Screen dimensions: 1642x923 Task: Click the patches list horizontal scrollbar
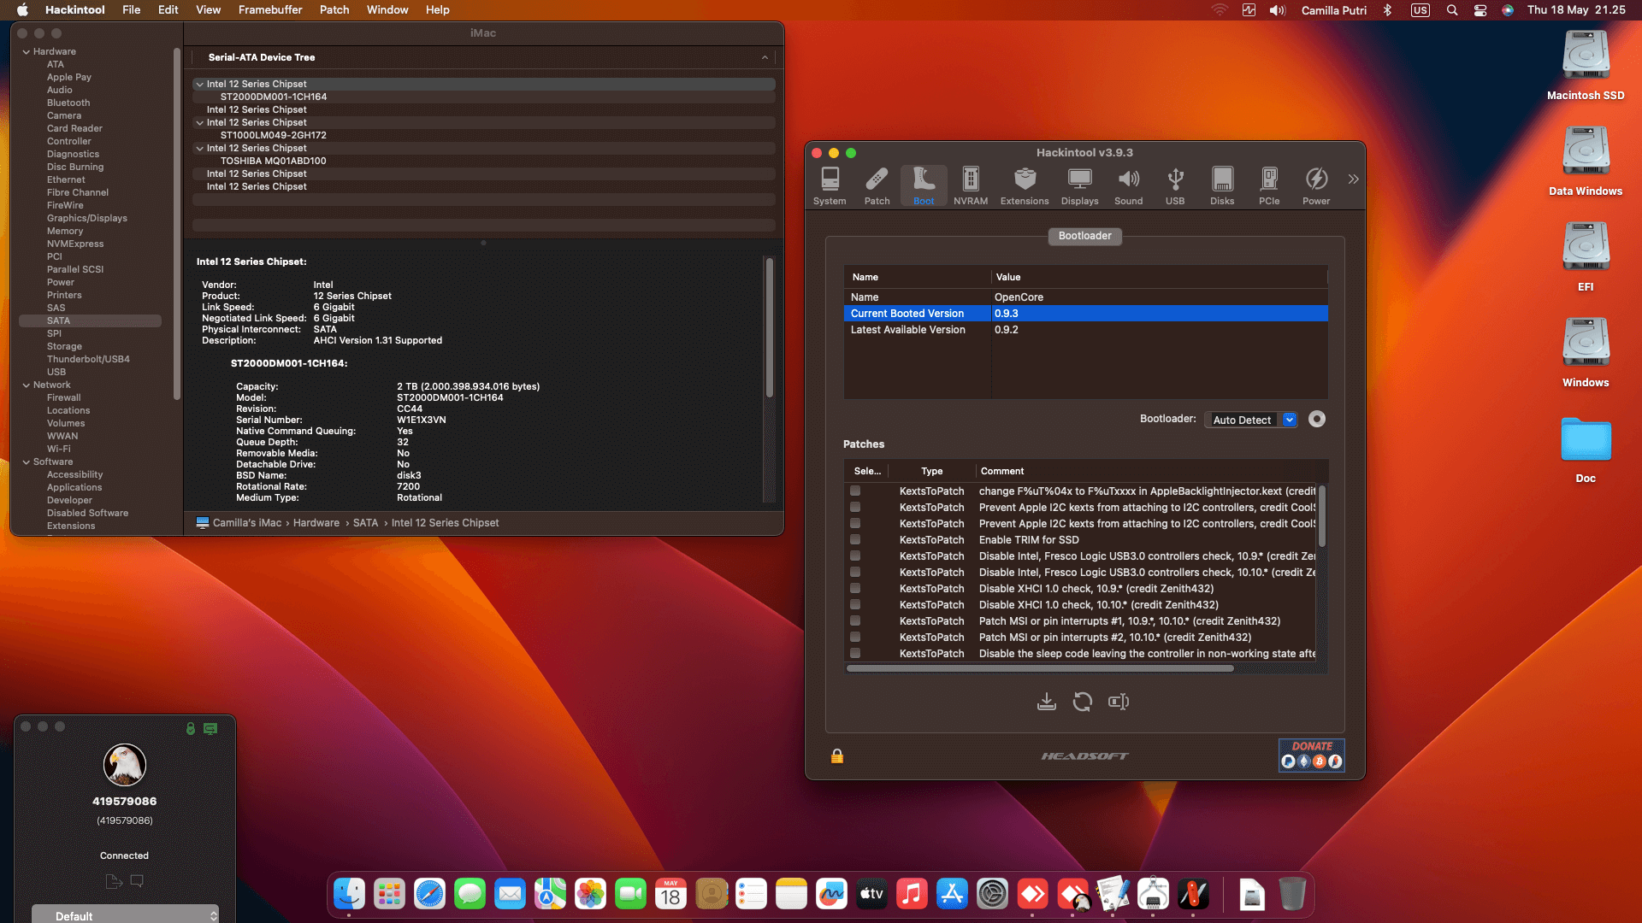point(1040,668)
